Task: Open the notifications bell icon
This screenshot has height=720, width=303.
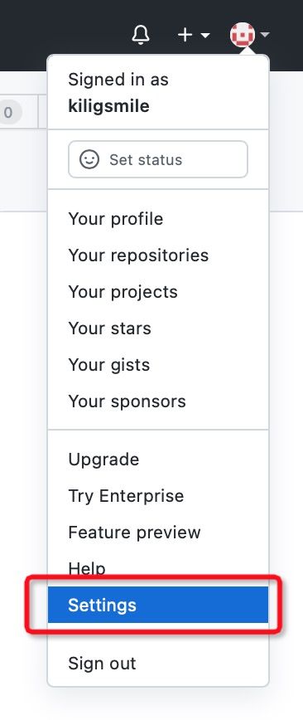Action: [141, 35]
